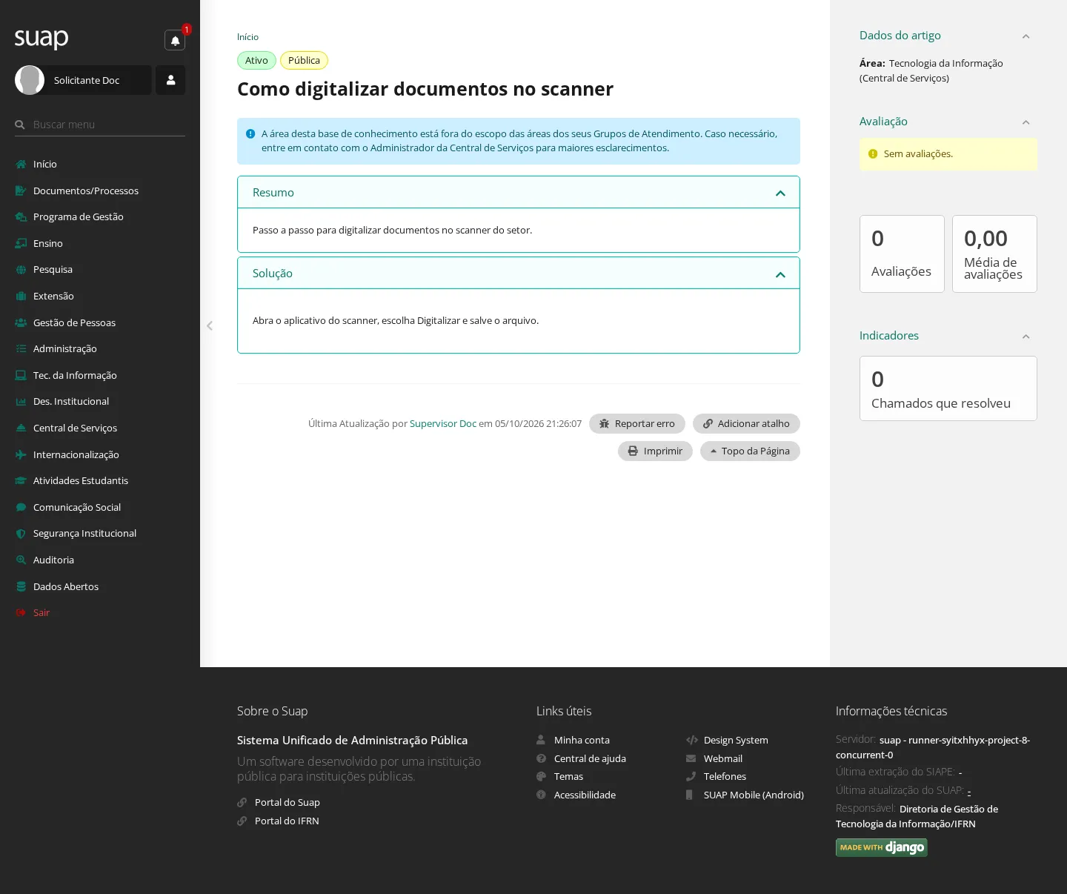
Task: Click the Adicionar atalho button
Action: [746, 423]
